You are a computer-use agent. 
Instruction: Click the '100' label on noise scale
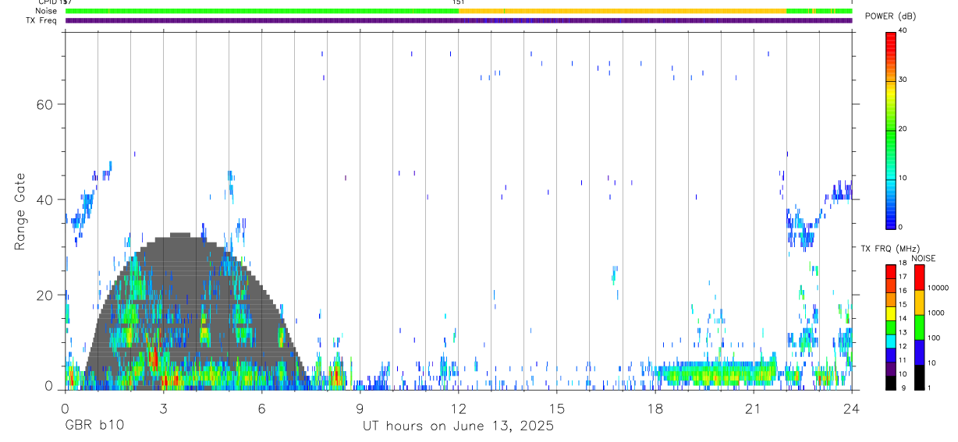pos(934,338)
